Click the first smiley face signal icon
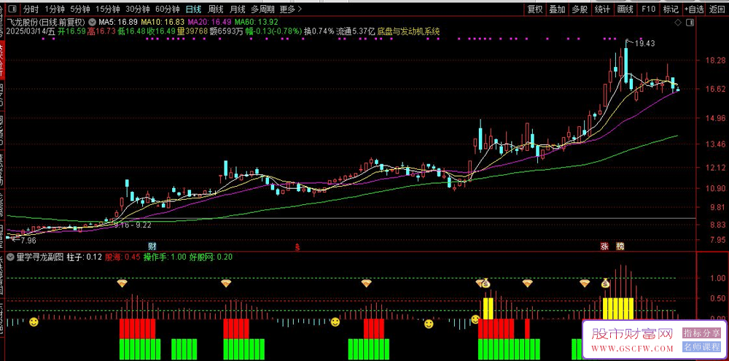 pos(34,322)
